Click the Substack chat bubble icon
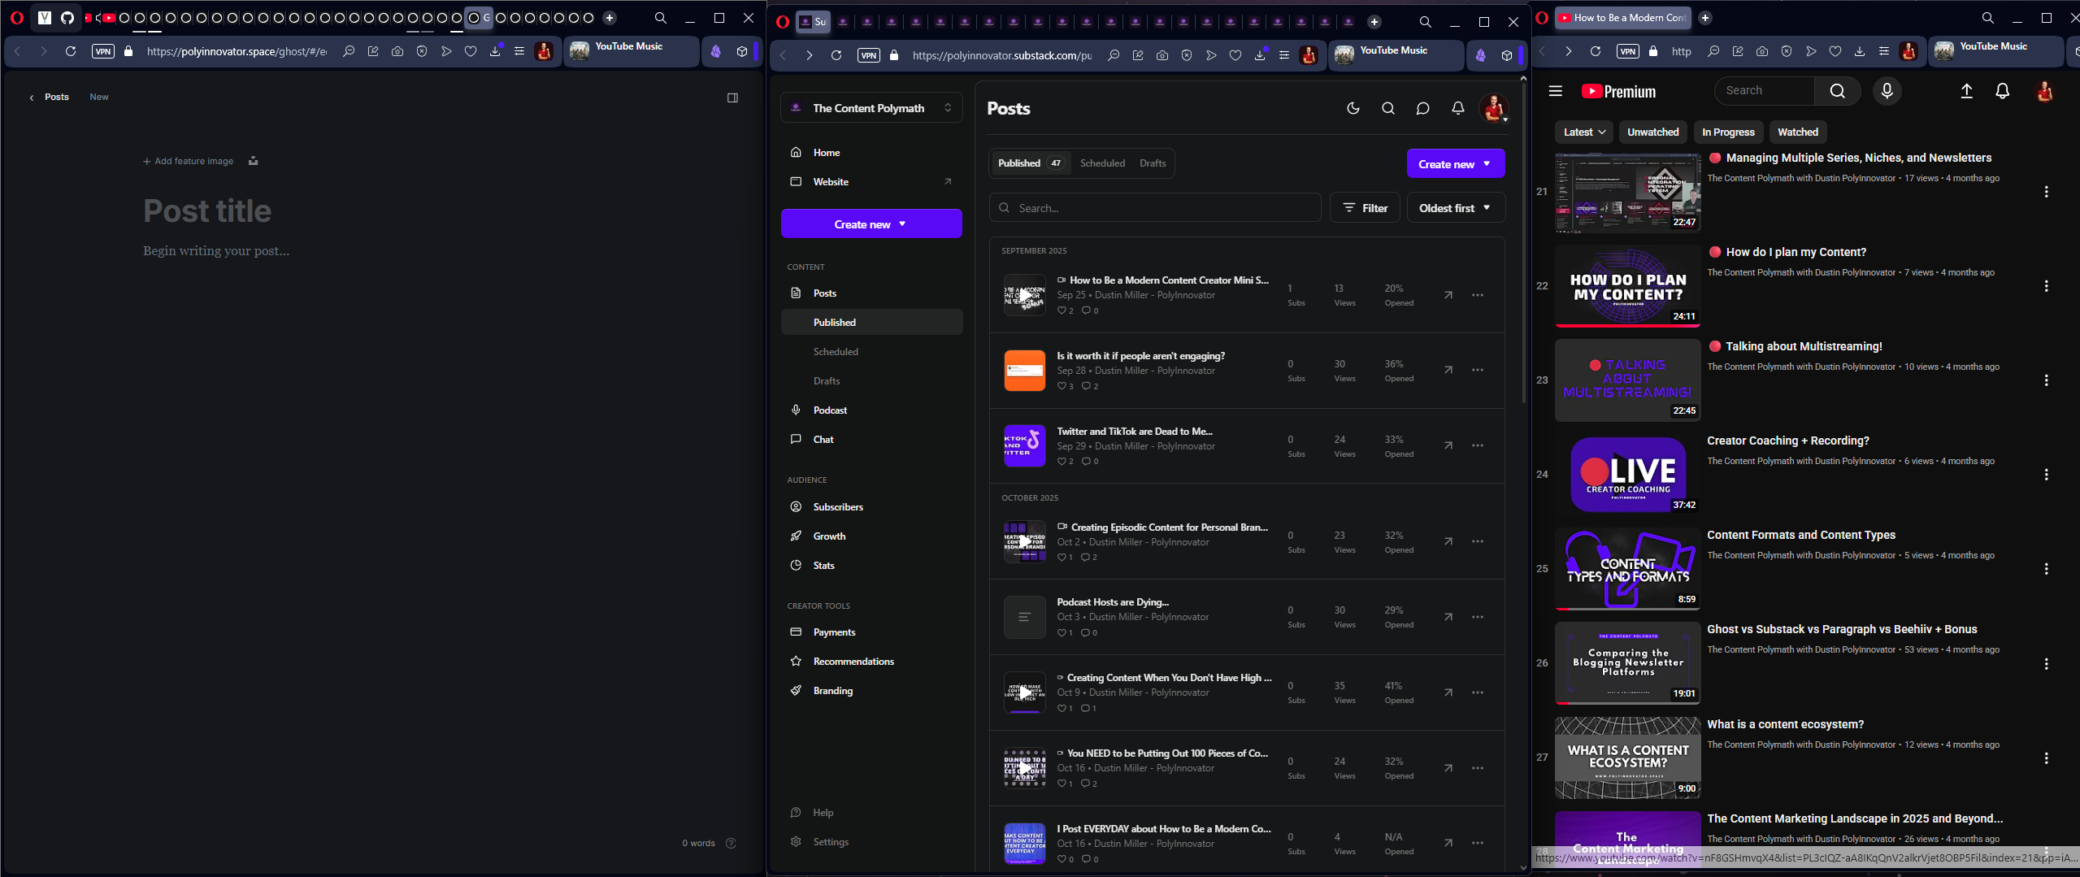Screen dimensions: 2080x877 point(1422,108)
